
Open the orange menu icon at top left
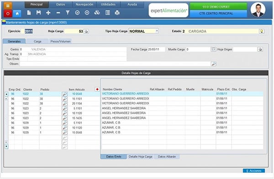click(8, 6)
